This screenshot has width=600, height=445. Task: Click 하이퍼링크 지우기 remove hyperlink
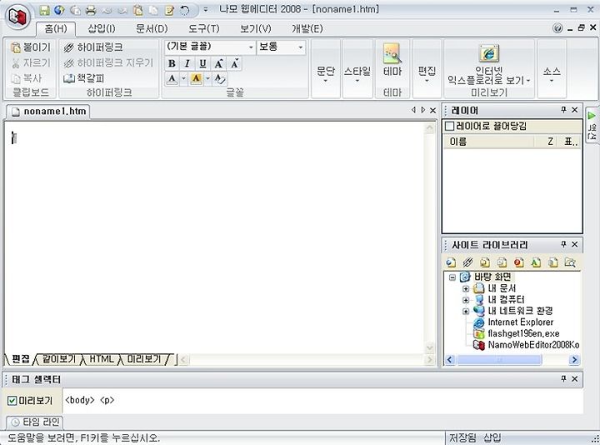pyautogui.click(x=108, y=62)
